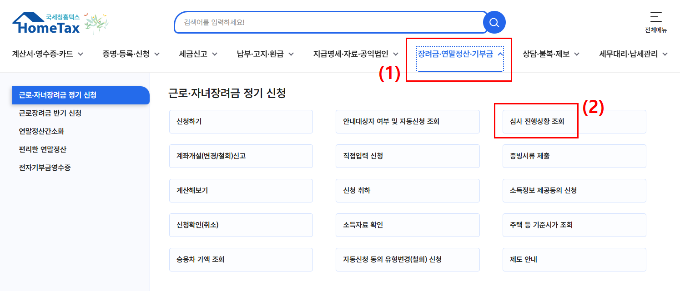The width and height of the screenshot is (680, 291).
Task: Select 주택 등 기준시가 조회
Action: [574, 225]
